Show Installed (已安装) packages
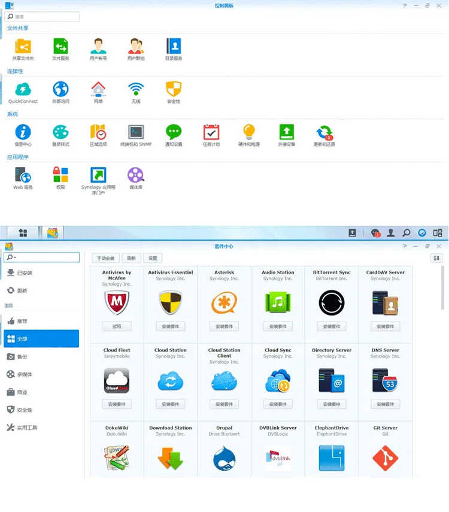The width and height of the screenshot is (449, 512). point(41,272)
